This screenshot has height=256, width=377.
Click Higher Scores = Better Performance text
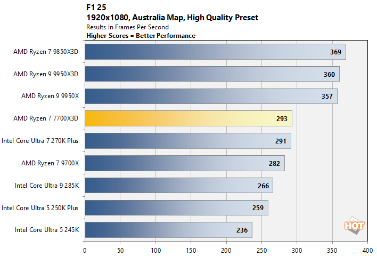(141, 36)
